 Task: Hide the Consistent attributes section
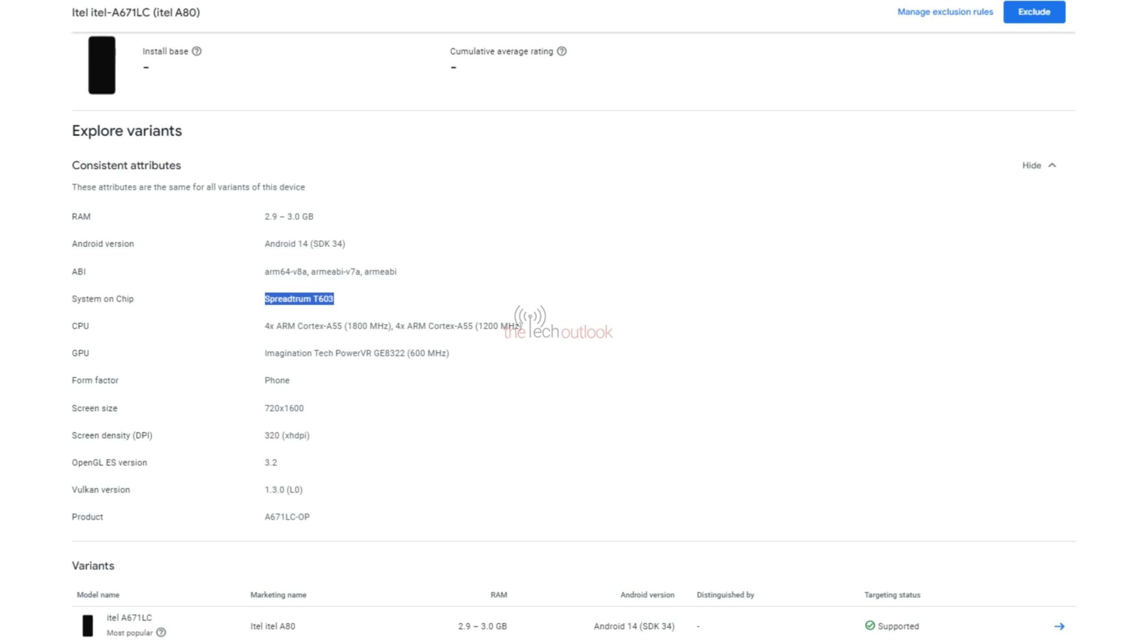1032,165
